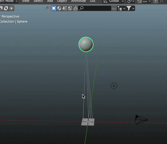Click the "Collection | Sphere" viewport text
This screenshot has width=167, height=144.
pos(14,22)
